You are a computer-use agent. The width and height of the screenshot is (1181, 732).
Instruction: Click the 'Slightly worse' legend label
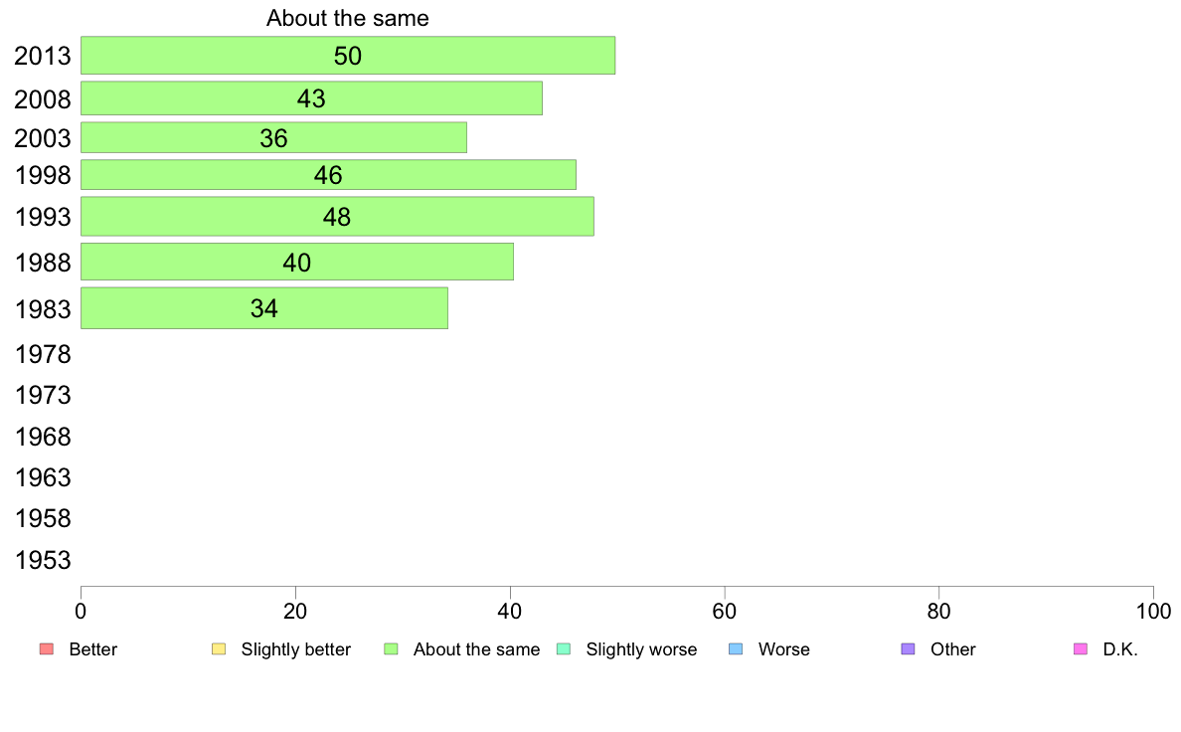pyautogui.click(x=642, y=649)
